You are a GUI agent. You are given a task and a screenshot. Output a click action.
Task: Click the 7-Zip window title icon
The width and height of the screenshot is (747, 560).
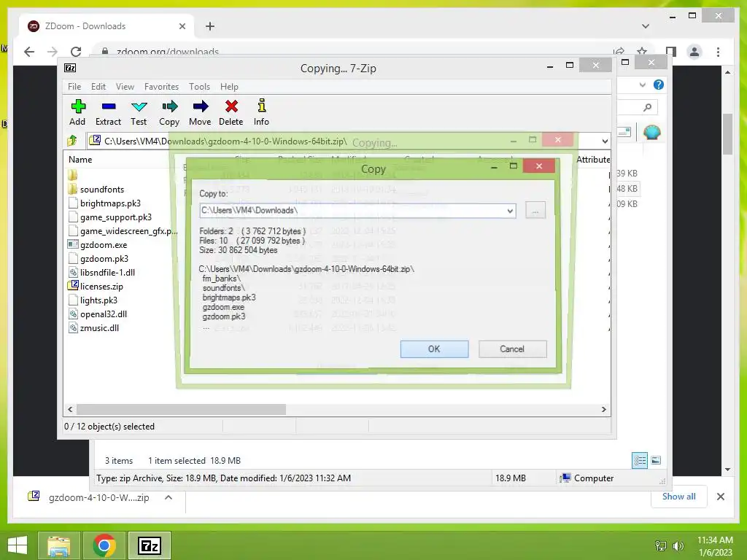(x=70, y=68)
